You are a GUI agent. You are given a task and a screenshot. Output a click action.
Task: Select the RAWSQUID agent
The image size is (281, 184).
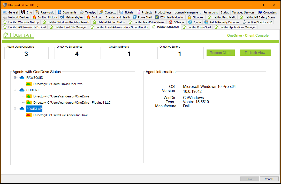[35, 78]
